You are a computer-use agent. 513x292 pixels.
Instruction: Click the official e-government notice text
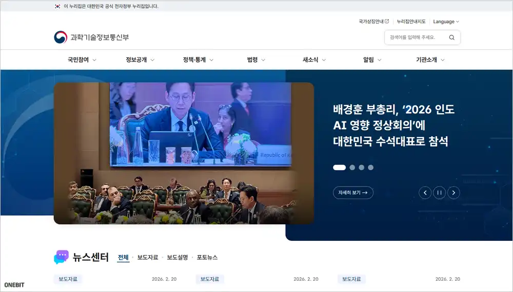click(x=111, y=6)
